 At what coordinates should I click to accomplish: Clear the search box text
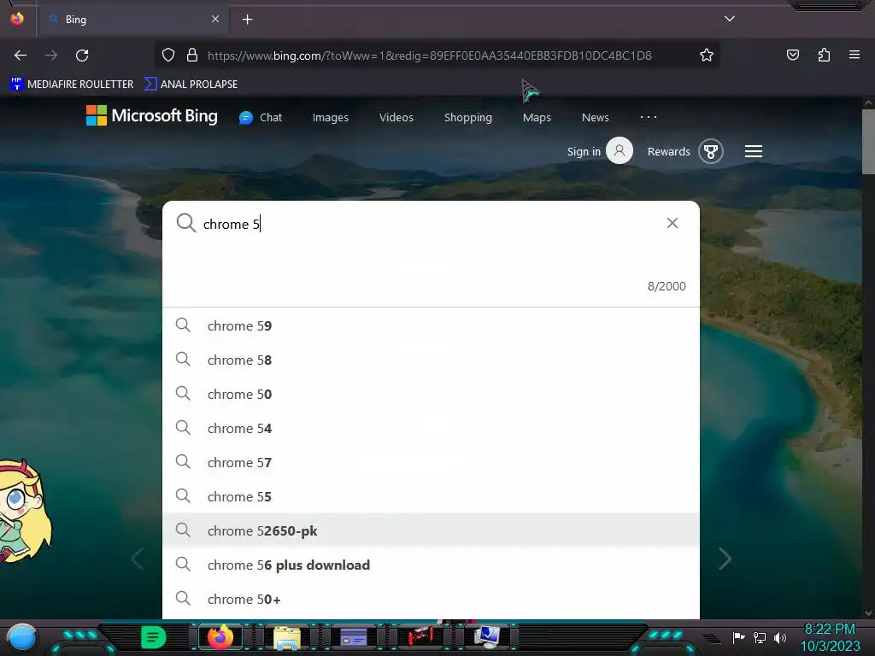(x=672, y=223)
